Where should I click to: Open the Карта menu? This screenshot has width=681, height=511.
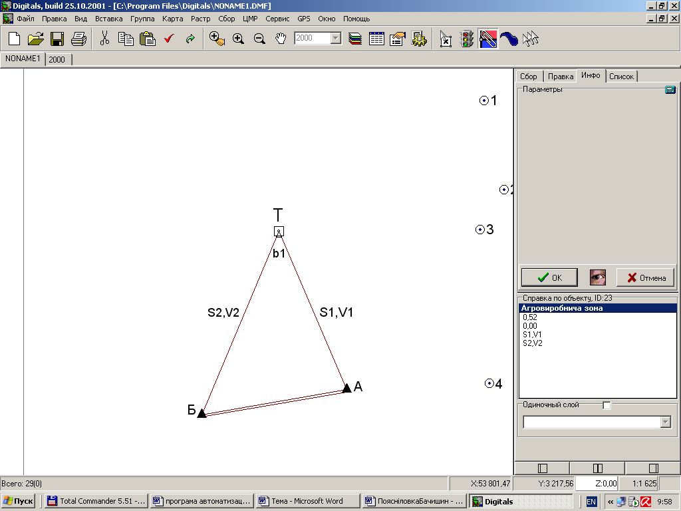172,19
